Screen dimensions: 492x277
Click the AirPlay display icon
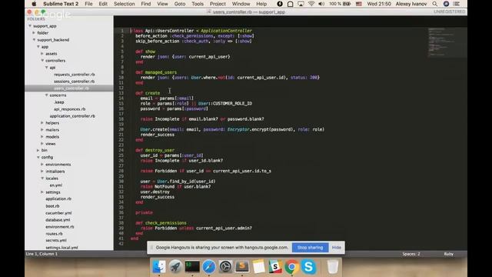coord(301,4)
